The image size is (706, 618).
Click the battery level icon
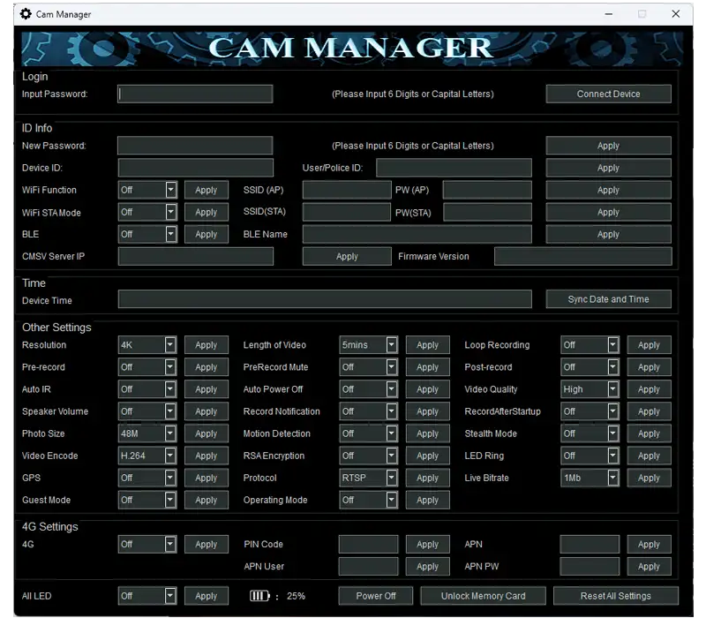click(259, 596)
